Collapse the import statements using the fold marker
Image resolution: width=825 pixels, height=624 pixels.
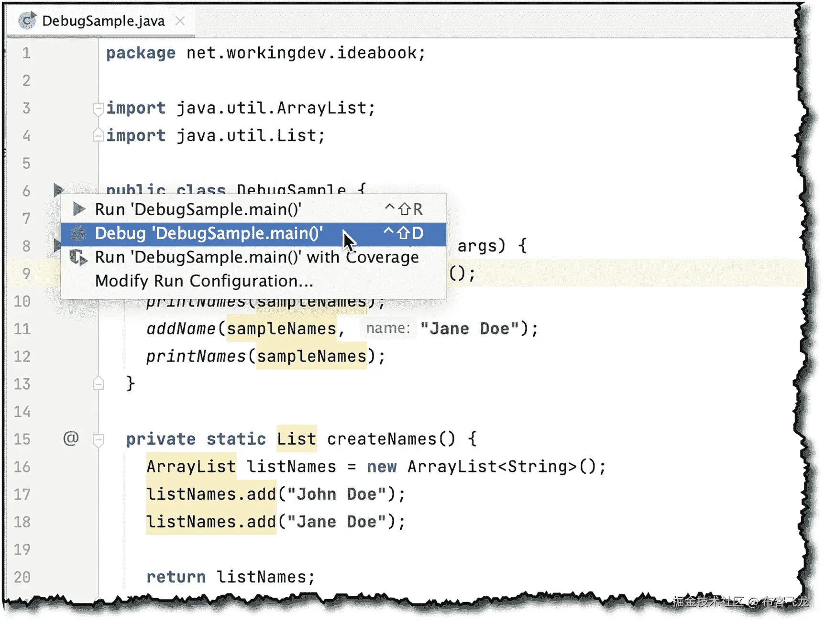click(99, 109)
